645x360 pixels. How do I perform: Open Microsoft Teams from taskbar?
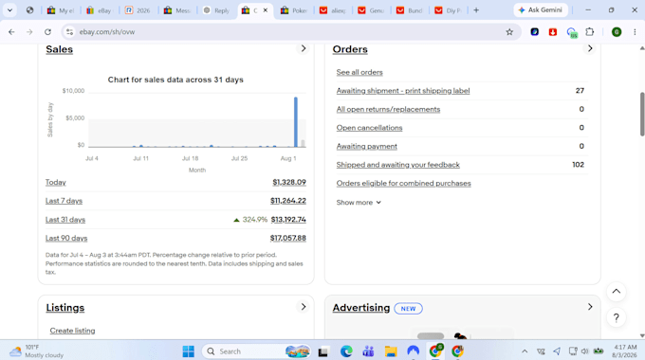pos(368,351)
